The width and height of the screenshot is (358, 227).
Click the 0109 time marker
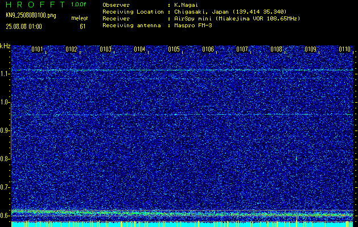point(311,49)
